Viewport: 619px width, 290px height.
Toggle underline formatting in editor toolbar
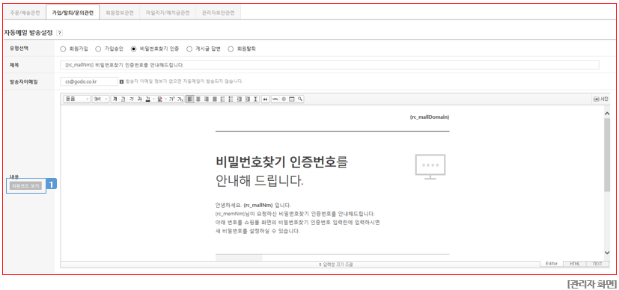coord(124,99)
